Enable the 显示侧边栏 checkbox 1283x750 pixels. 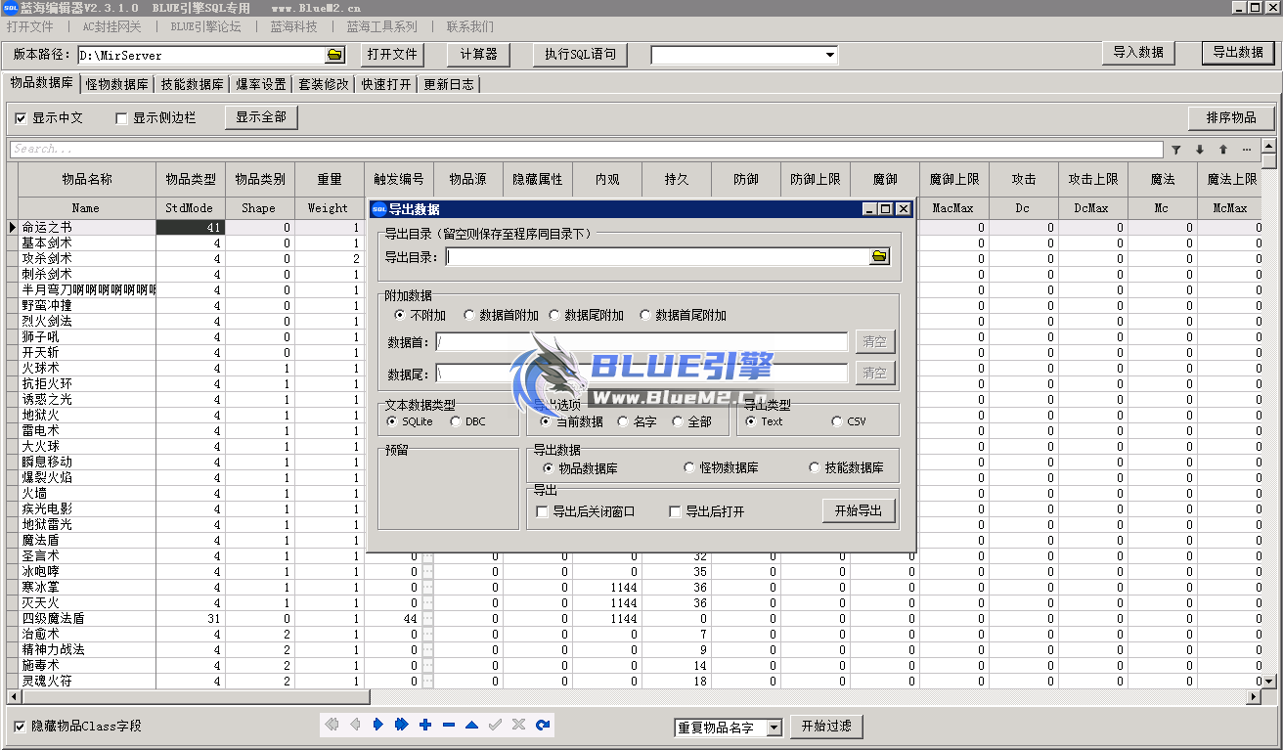pos(121,118)
